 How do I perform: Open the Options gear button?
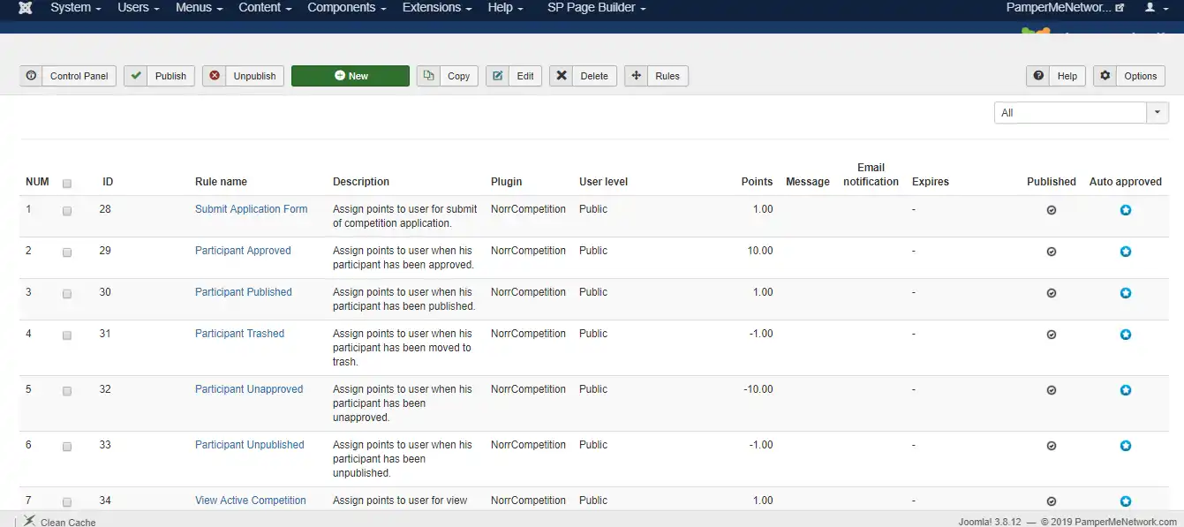tap(1129, 76)
